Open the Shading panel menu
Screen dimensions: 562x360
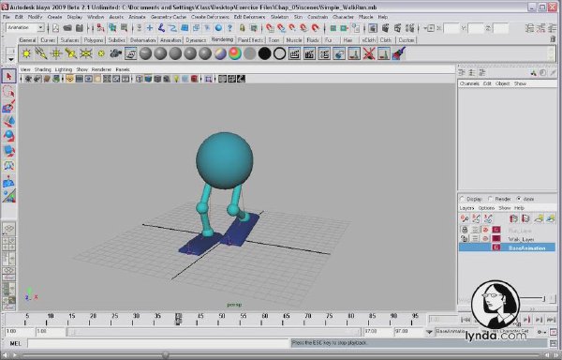click(43, 69)
